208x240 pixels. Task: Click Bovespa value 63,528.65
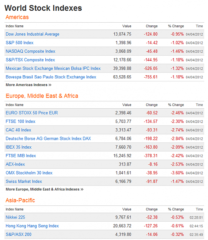click(122, 77)
